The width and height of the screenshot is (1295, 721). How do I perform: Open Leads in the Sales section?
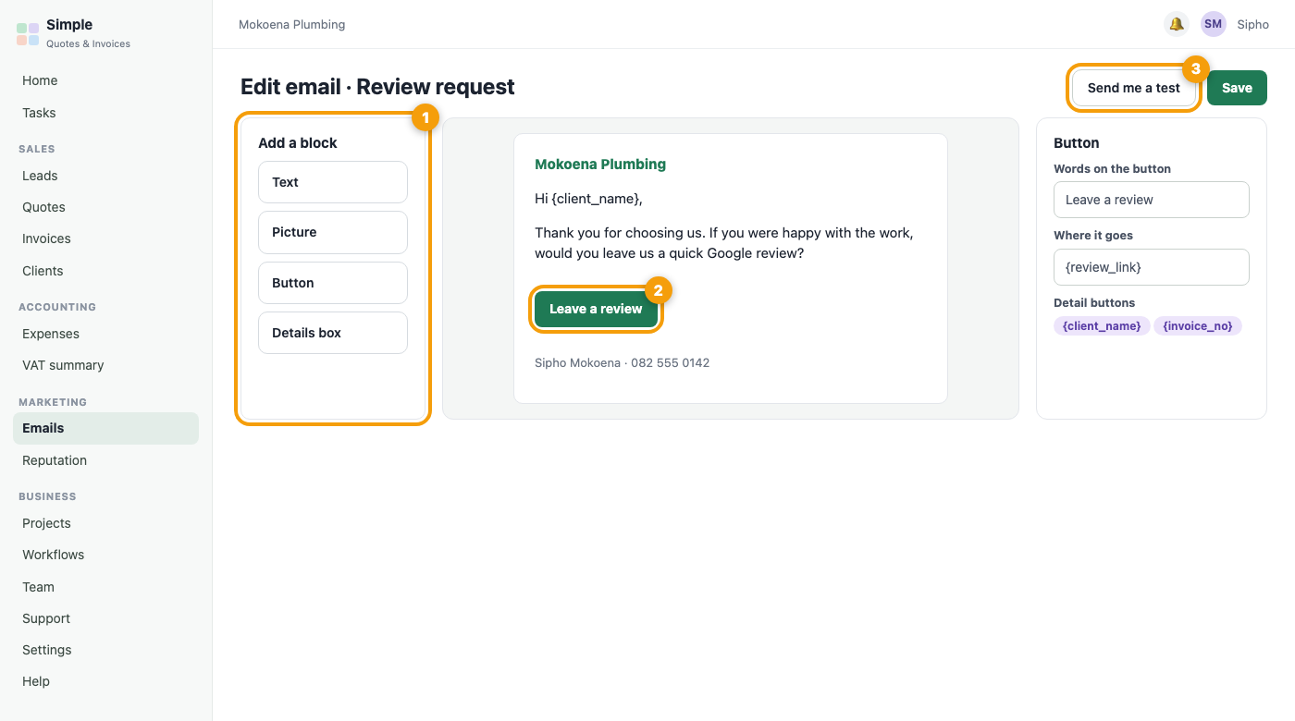point(105,176)
